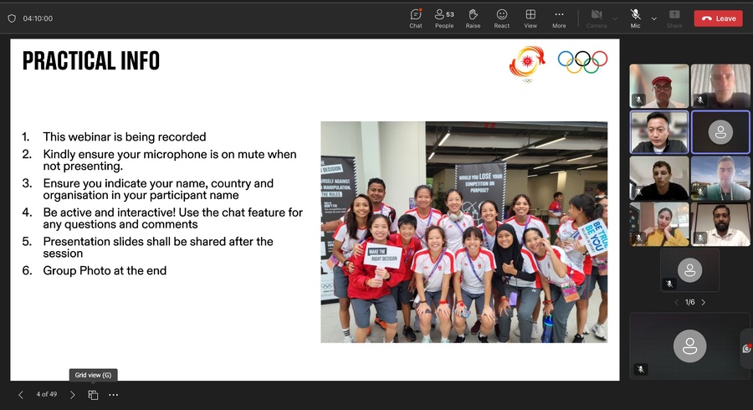
Task: Click the shield security icon
Action: click(12, 18)
